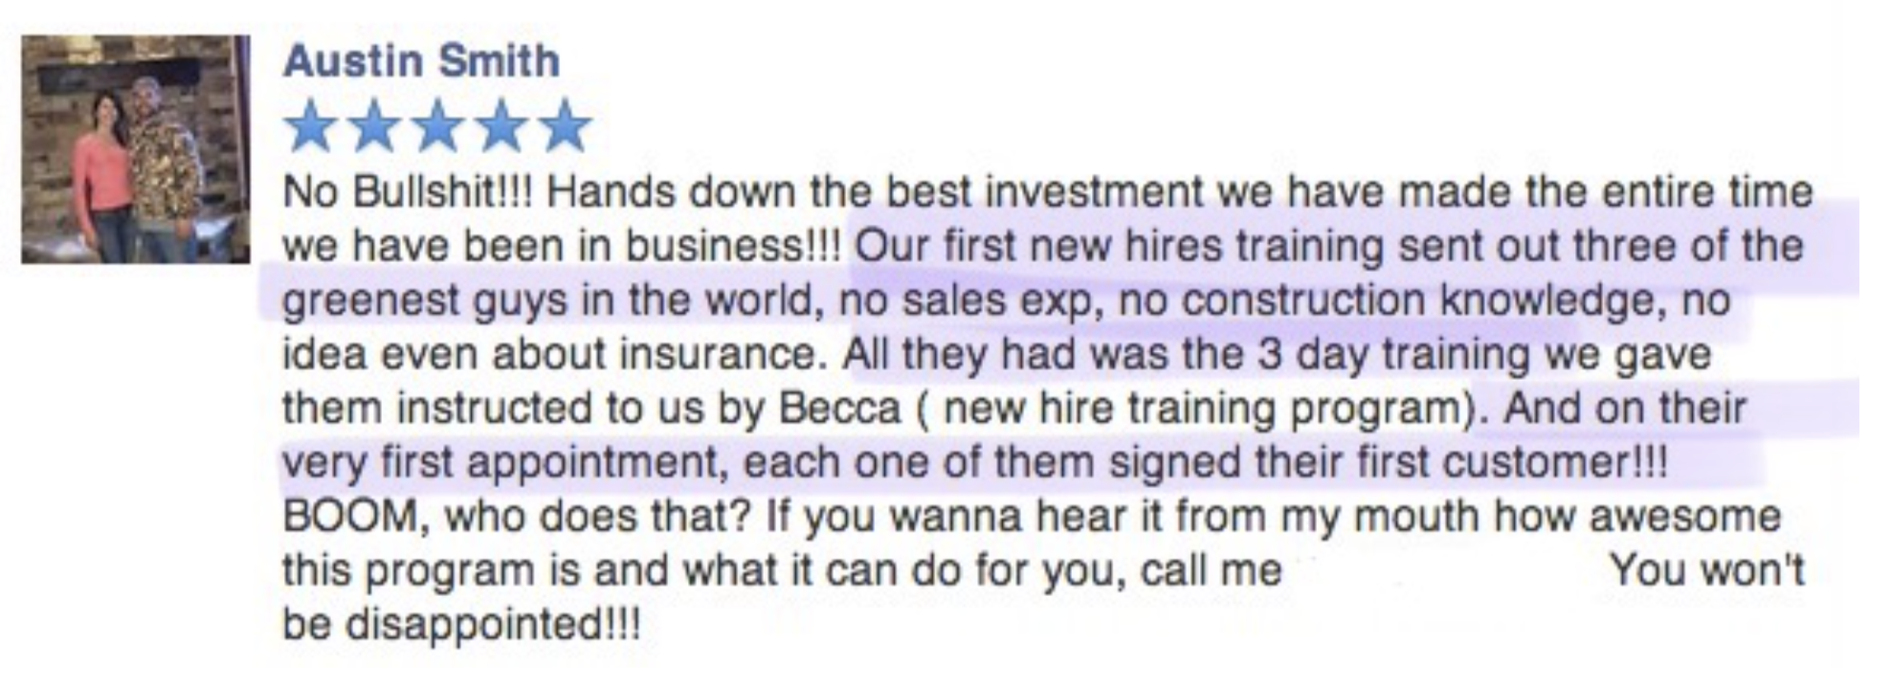Click the closing text "be disappointed!!!"
Image resolution: width=1891 pixels, height=687 pixels.
[461, 626]
